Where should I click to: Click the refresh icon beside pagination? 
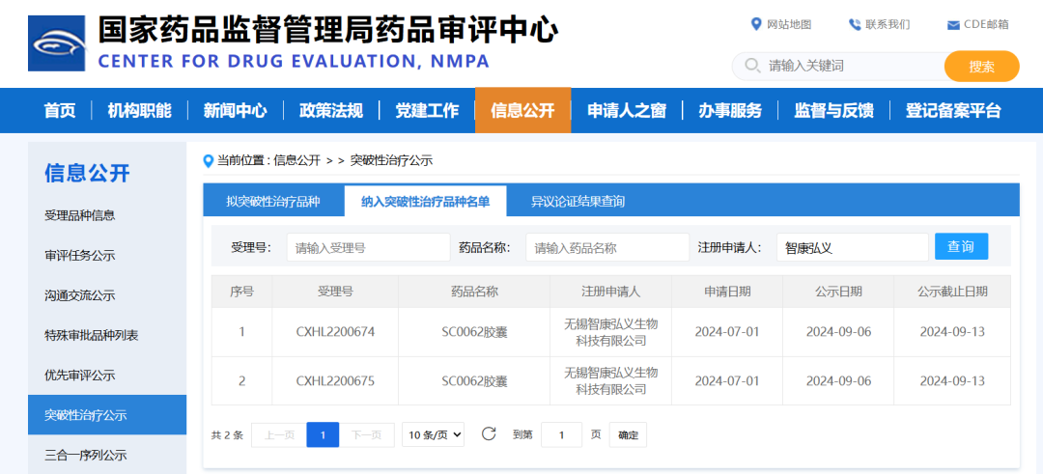tap(489, 434)
